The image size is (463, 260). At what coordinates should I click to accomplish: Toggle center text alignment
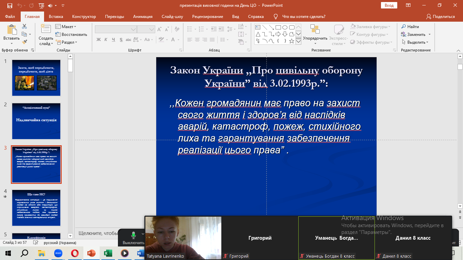(198, 40)
